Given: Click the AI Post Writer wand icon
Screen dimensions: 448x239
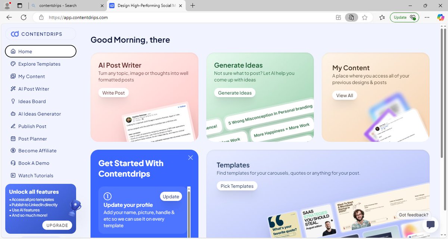Looking at the screenshot, I should coord(13,89).
